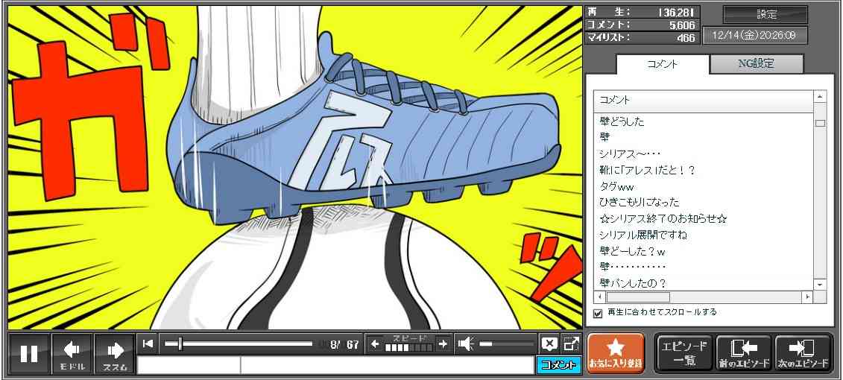This screenshot has height=380, width=843.
Task: Go to the previous episode
Action: [743, 353]
